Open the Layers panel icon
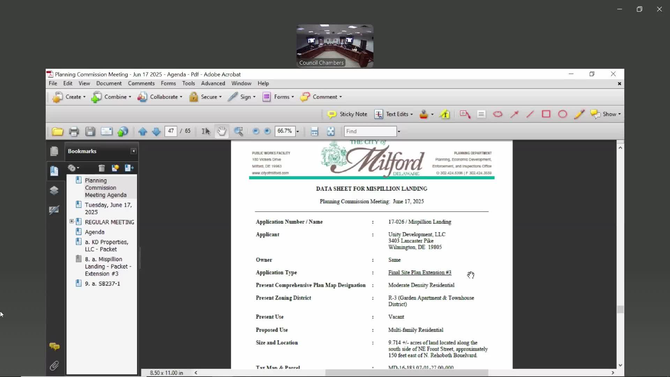Viewport: 670px width, 377px height. click(x=54, y=190)
